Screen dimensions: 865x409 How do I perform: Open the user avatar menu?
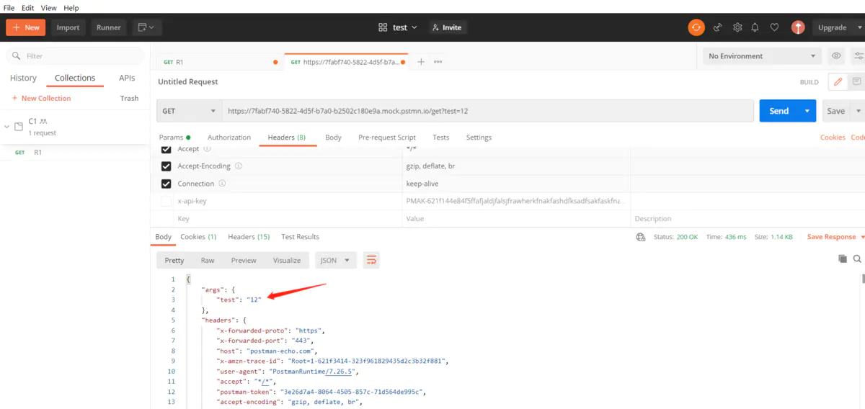pyautogui.click(x=798, y=27)
